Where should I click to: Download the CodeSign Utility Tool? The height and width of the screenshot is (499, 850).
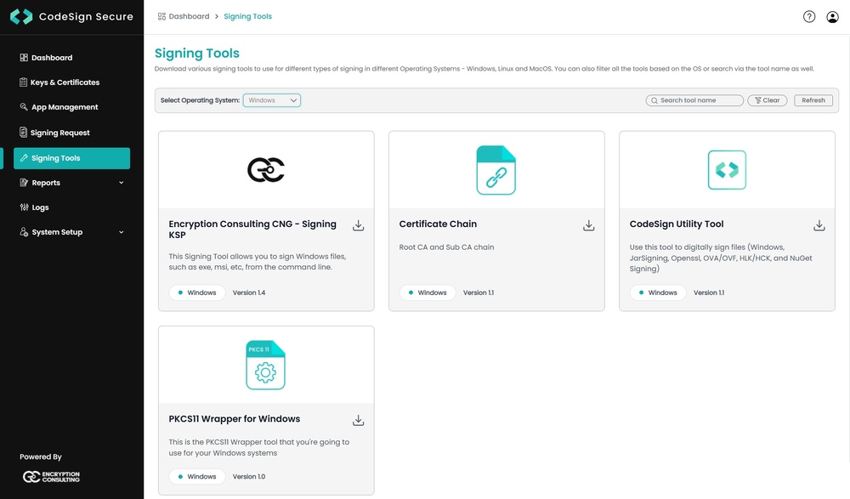coord(819,225)
